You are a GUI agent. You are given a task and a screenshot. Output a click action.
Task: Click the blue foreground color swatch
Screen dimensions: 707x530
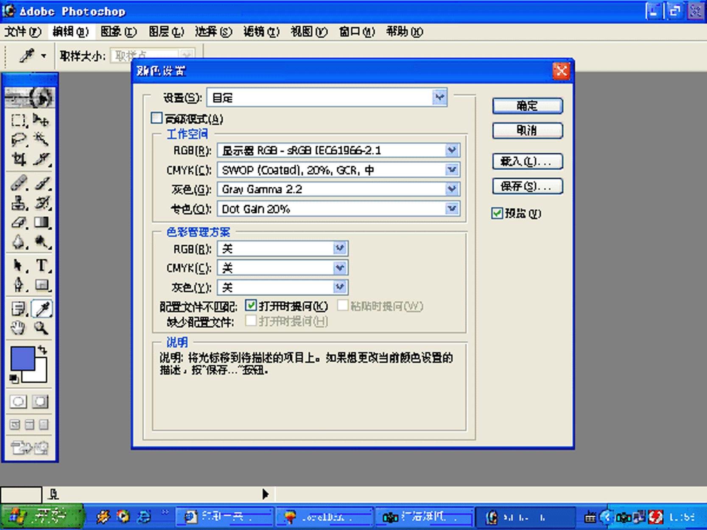[x=22, y=359]
